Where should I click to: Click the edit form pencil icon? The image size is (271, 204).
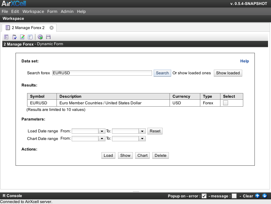point(22,37)
